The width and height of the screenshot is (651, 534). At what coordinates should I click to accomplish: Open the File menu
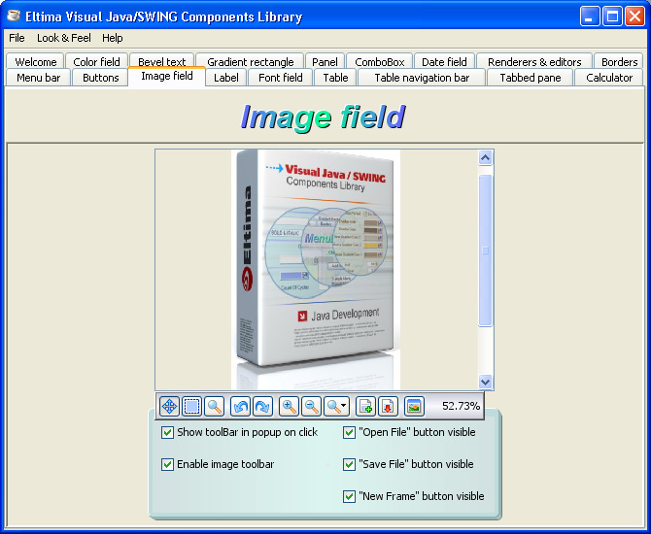click(17, 38)
